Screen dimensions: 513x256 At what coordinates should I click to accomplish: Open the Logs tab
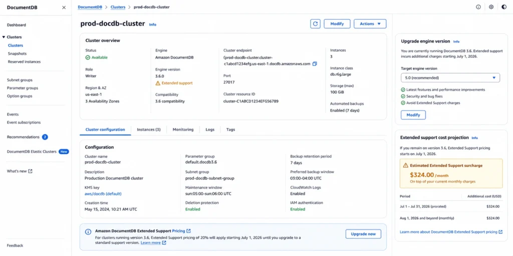[210, 129]
